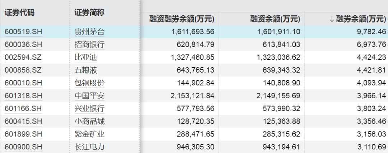Click the value 3,356.46
Screen dimensions: 388x153
(x=371, y=122)
